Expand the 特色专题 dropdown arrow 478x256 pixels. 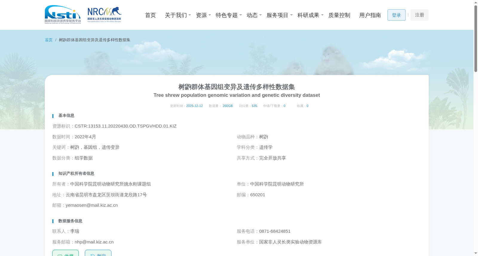(x=240, y=15)
